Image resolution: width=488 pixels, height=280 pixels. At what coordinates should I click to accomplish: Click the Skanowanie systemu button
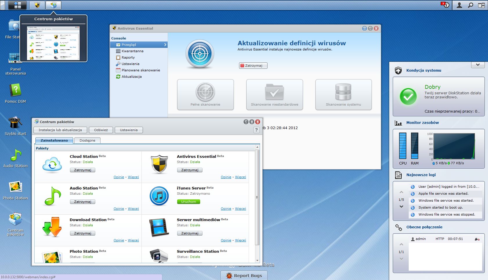pyautogui.click(x=344, y=95)
